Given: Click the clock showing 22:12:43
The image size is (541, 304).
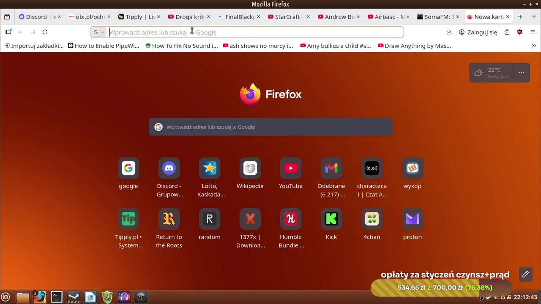Looking at the screenshot, I should pos(525,297).
